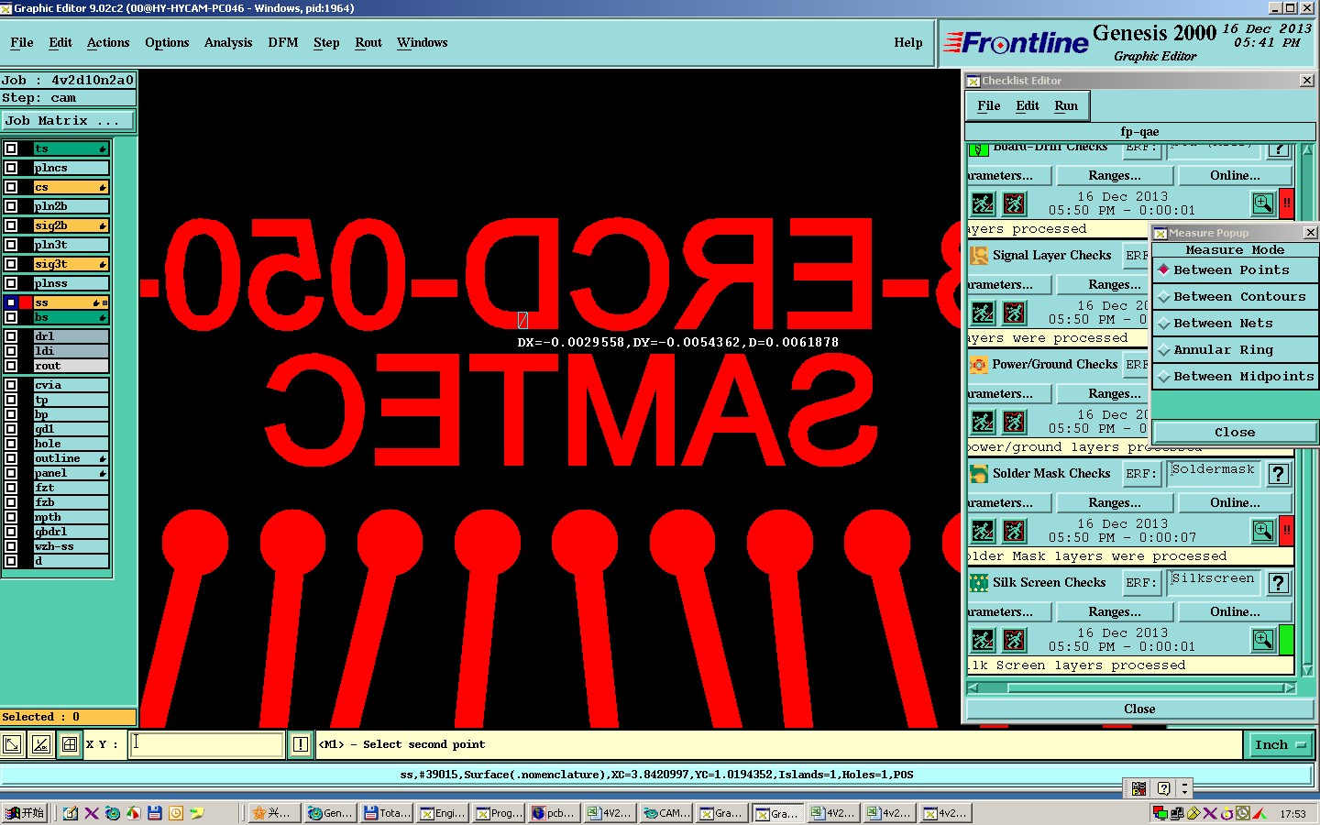The image size is (1320, 825).
Task: Click run icon in Solder Mask Checks row
Action: 983,531
